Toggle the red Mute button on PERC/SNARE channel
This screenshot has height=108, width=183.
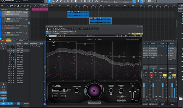[151, 76]
